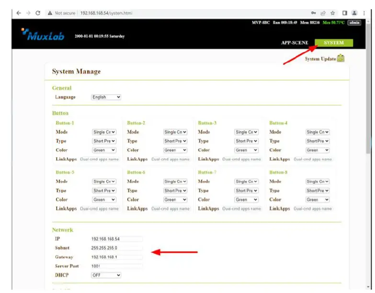This screenshot has height=293, width=375.
Task: Click the System Update package icon
Action: (341, 58)
